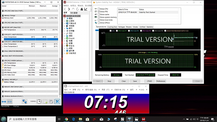Click HWiNFO scrollbar down arrow
217x122 pixels.
tap(60, 97)
